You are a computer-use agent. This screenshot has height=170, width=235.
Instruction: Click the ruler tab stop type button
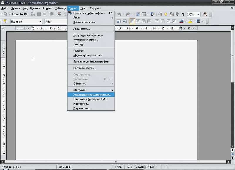(x=3, y=28)
